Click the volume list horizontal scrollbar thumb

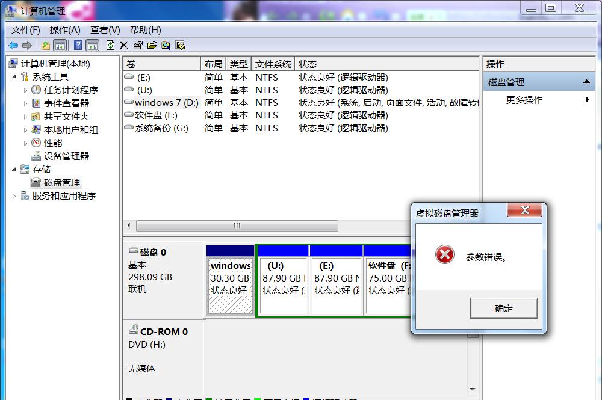click(237, 226)
